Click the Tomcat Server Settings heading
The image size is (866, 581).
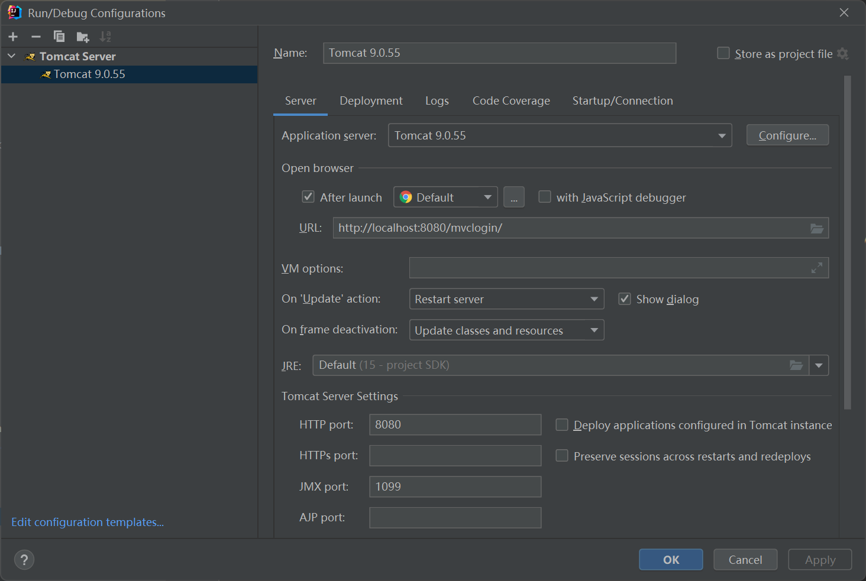[x=340, y=396]
